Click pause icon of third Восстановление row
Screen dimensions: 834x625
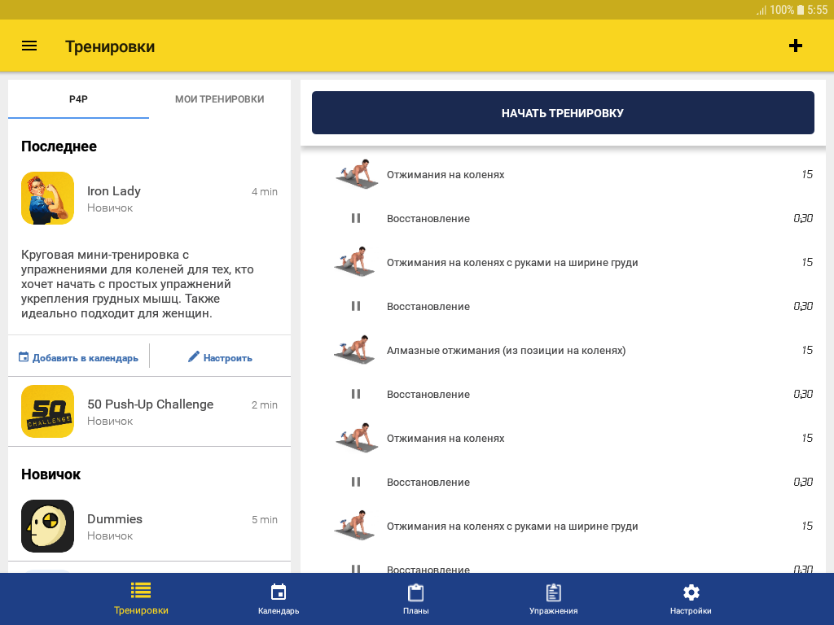tap(356, 394)
